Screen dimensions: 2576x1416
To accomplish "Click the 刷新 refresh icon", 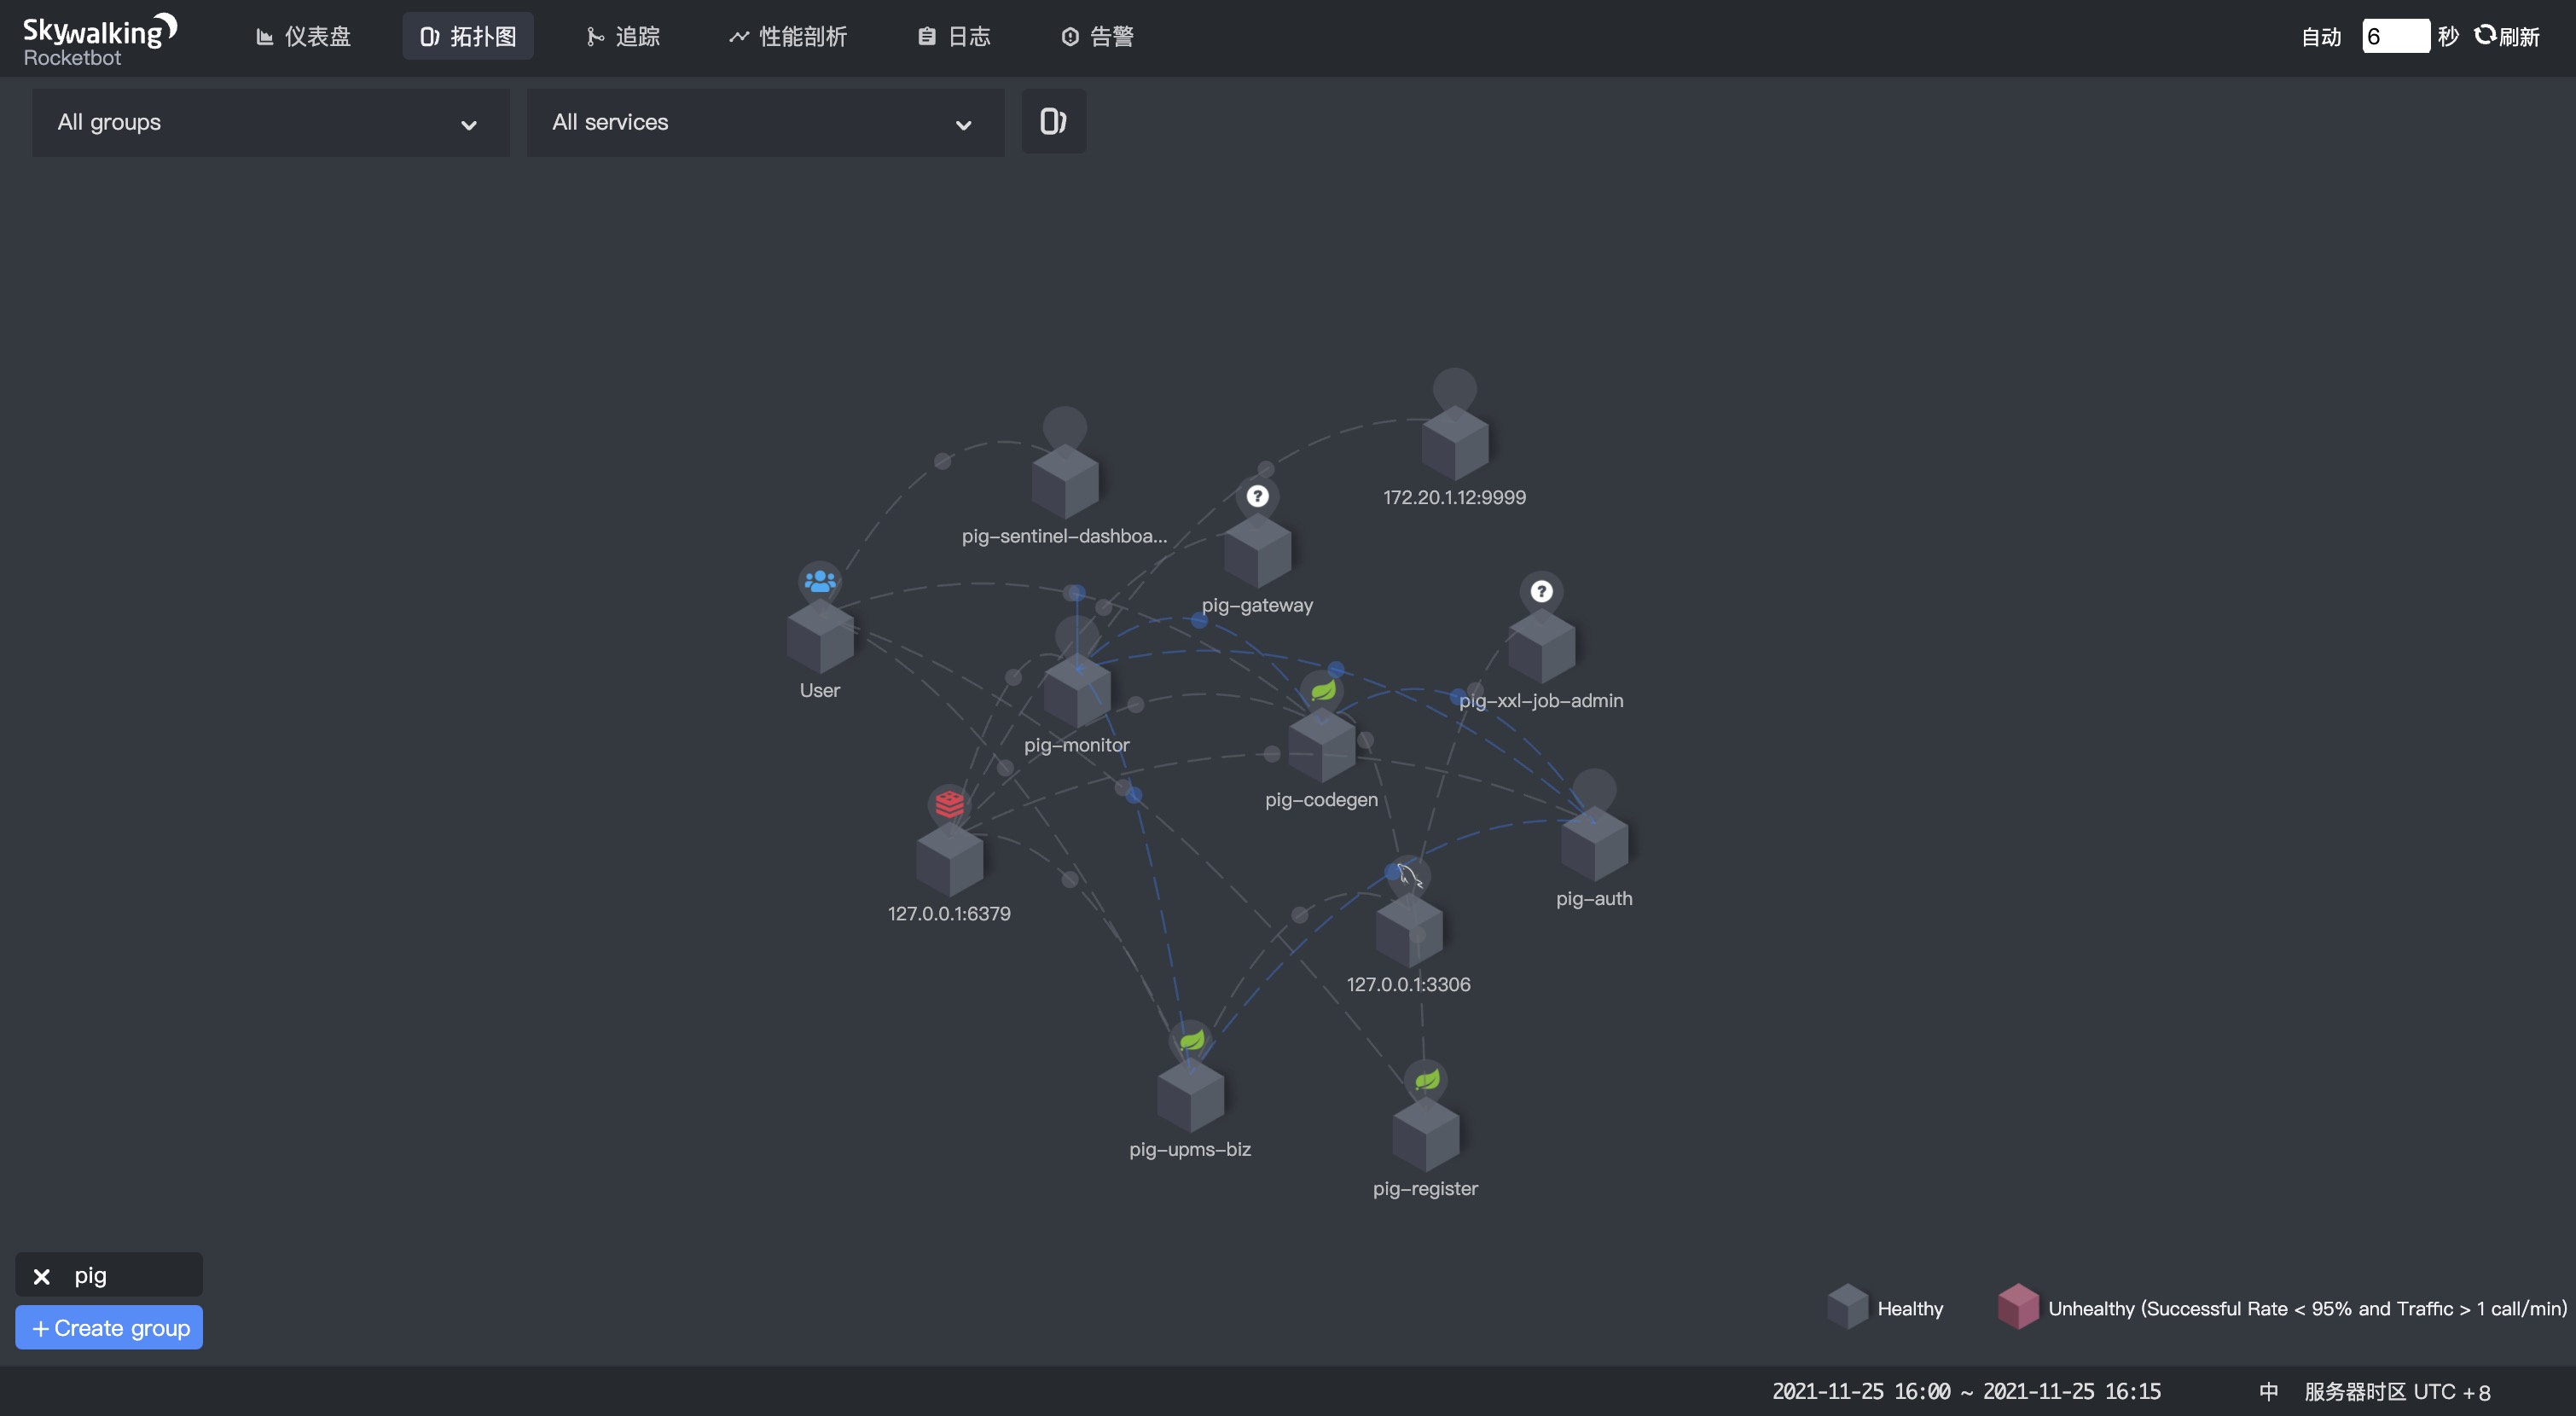I will (x=2486, y=34).
